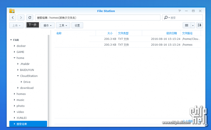Screen dimensions: 211x130
Task: Click the File Station folder icon
Action: tap(12, 11)
